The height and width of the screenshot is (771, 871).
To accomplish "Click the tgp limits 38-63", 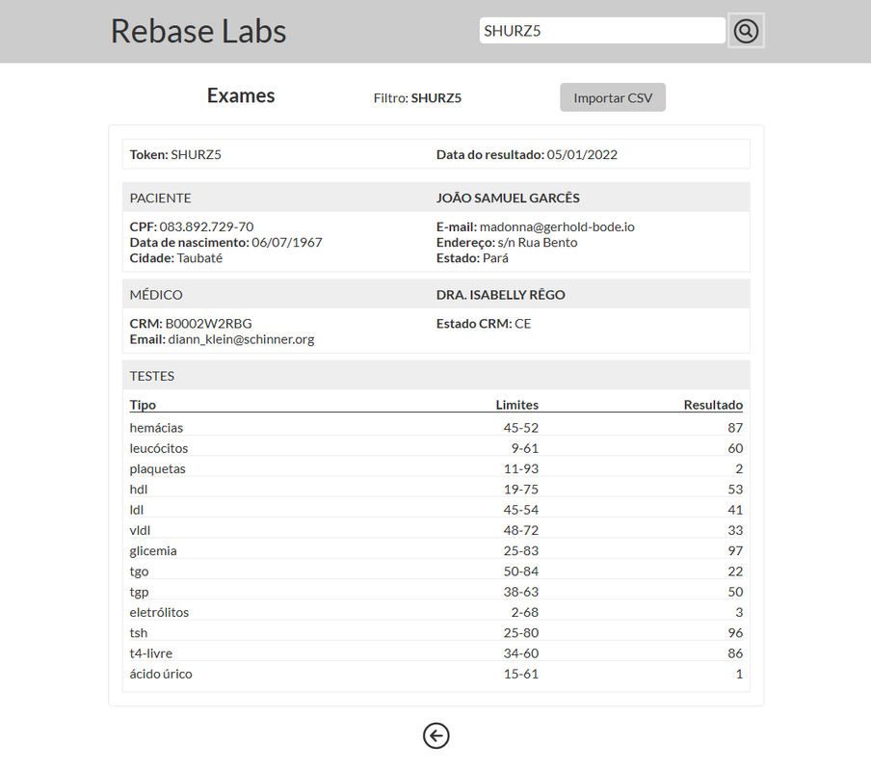I will click(521, 592).
